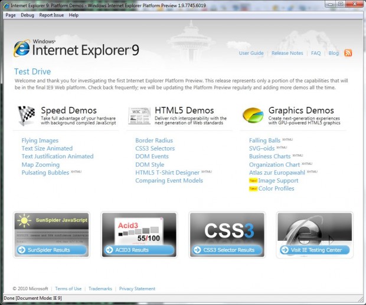Click the pie chart Graphics Demos icon
Viewport: 366px width, 305px height.
(x=253, y=115)
